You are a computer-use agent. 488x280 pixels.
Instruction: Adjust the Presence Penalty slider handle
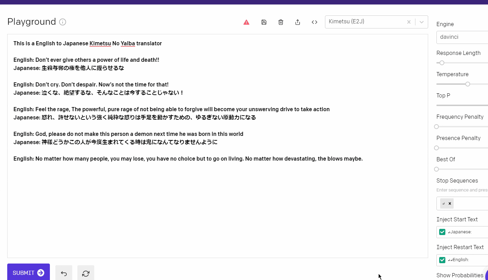436,148
